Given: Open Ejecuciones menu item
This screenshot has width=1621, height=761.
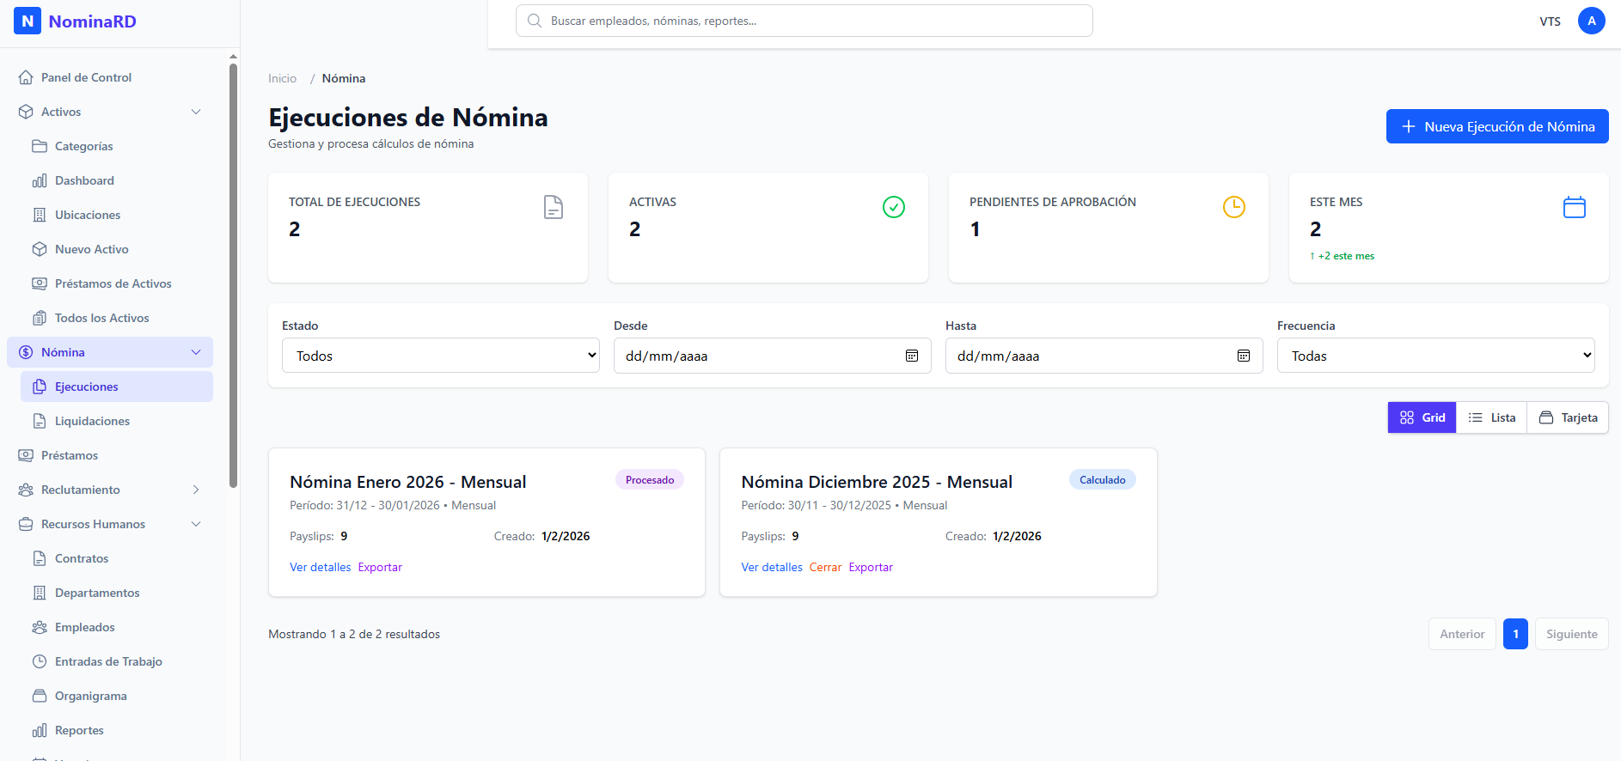Looking at the screenshot, I should tap(117, 387).
